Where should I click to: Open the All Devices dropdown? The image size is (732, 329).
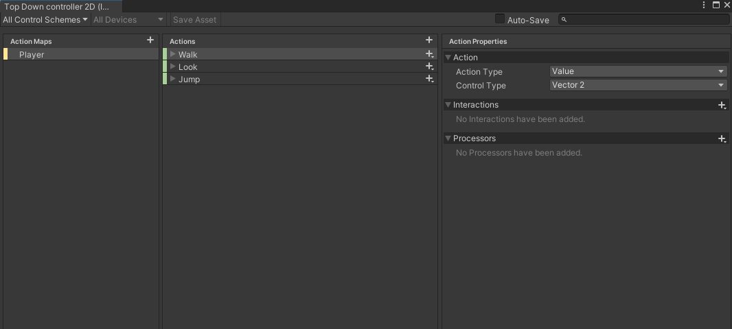pos(128,20)
